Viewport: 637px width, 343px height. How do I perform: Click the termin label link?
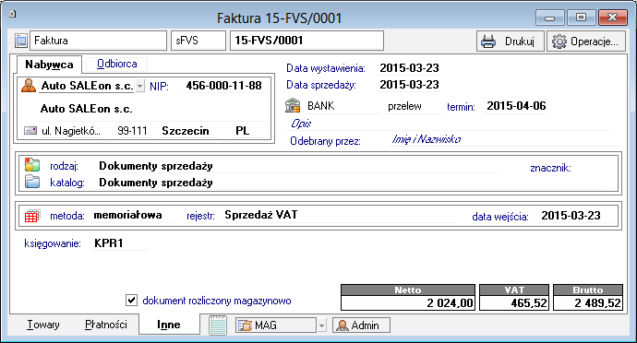[461, 107]
